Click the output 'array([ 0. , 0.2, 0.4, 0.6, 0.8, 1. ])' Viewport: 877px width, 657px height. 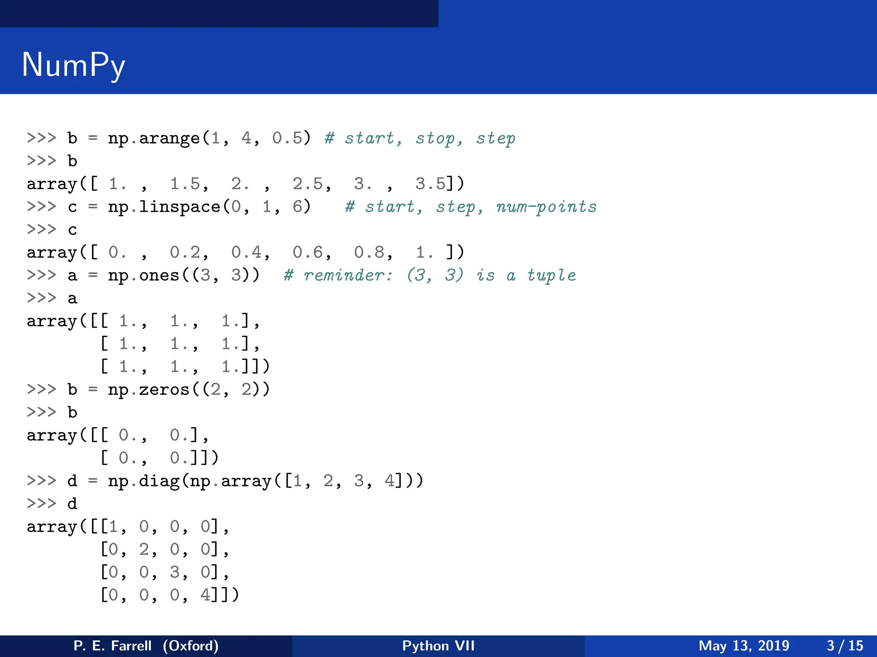(x=245, y=252)
